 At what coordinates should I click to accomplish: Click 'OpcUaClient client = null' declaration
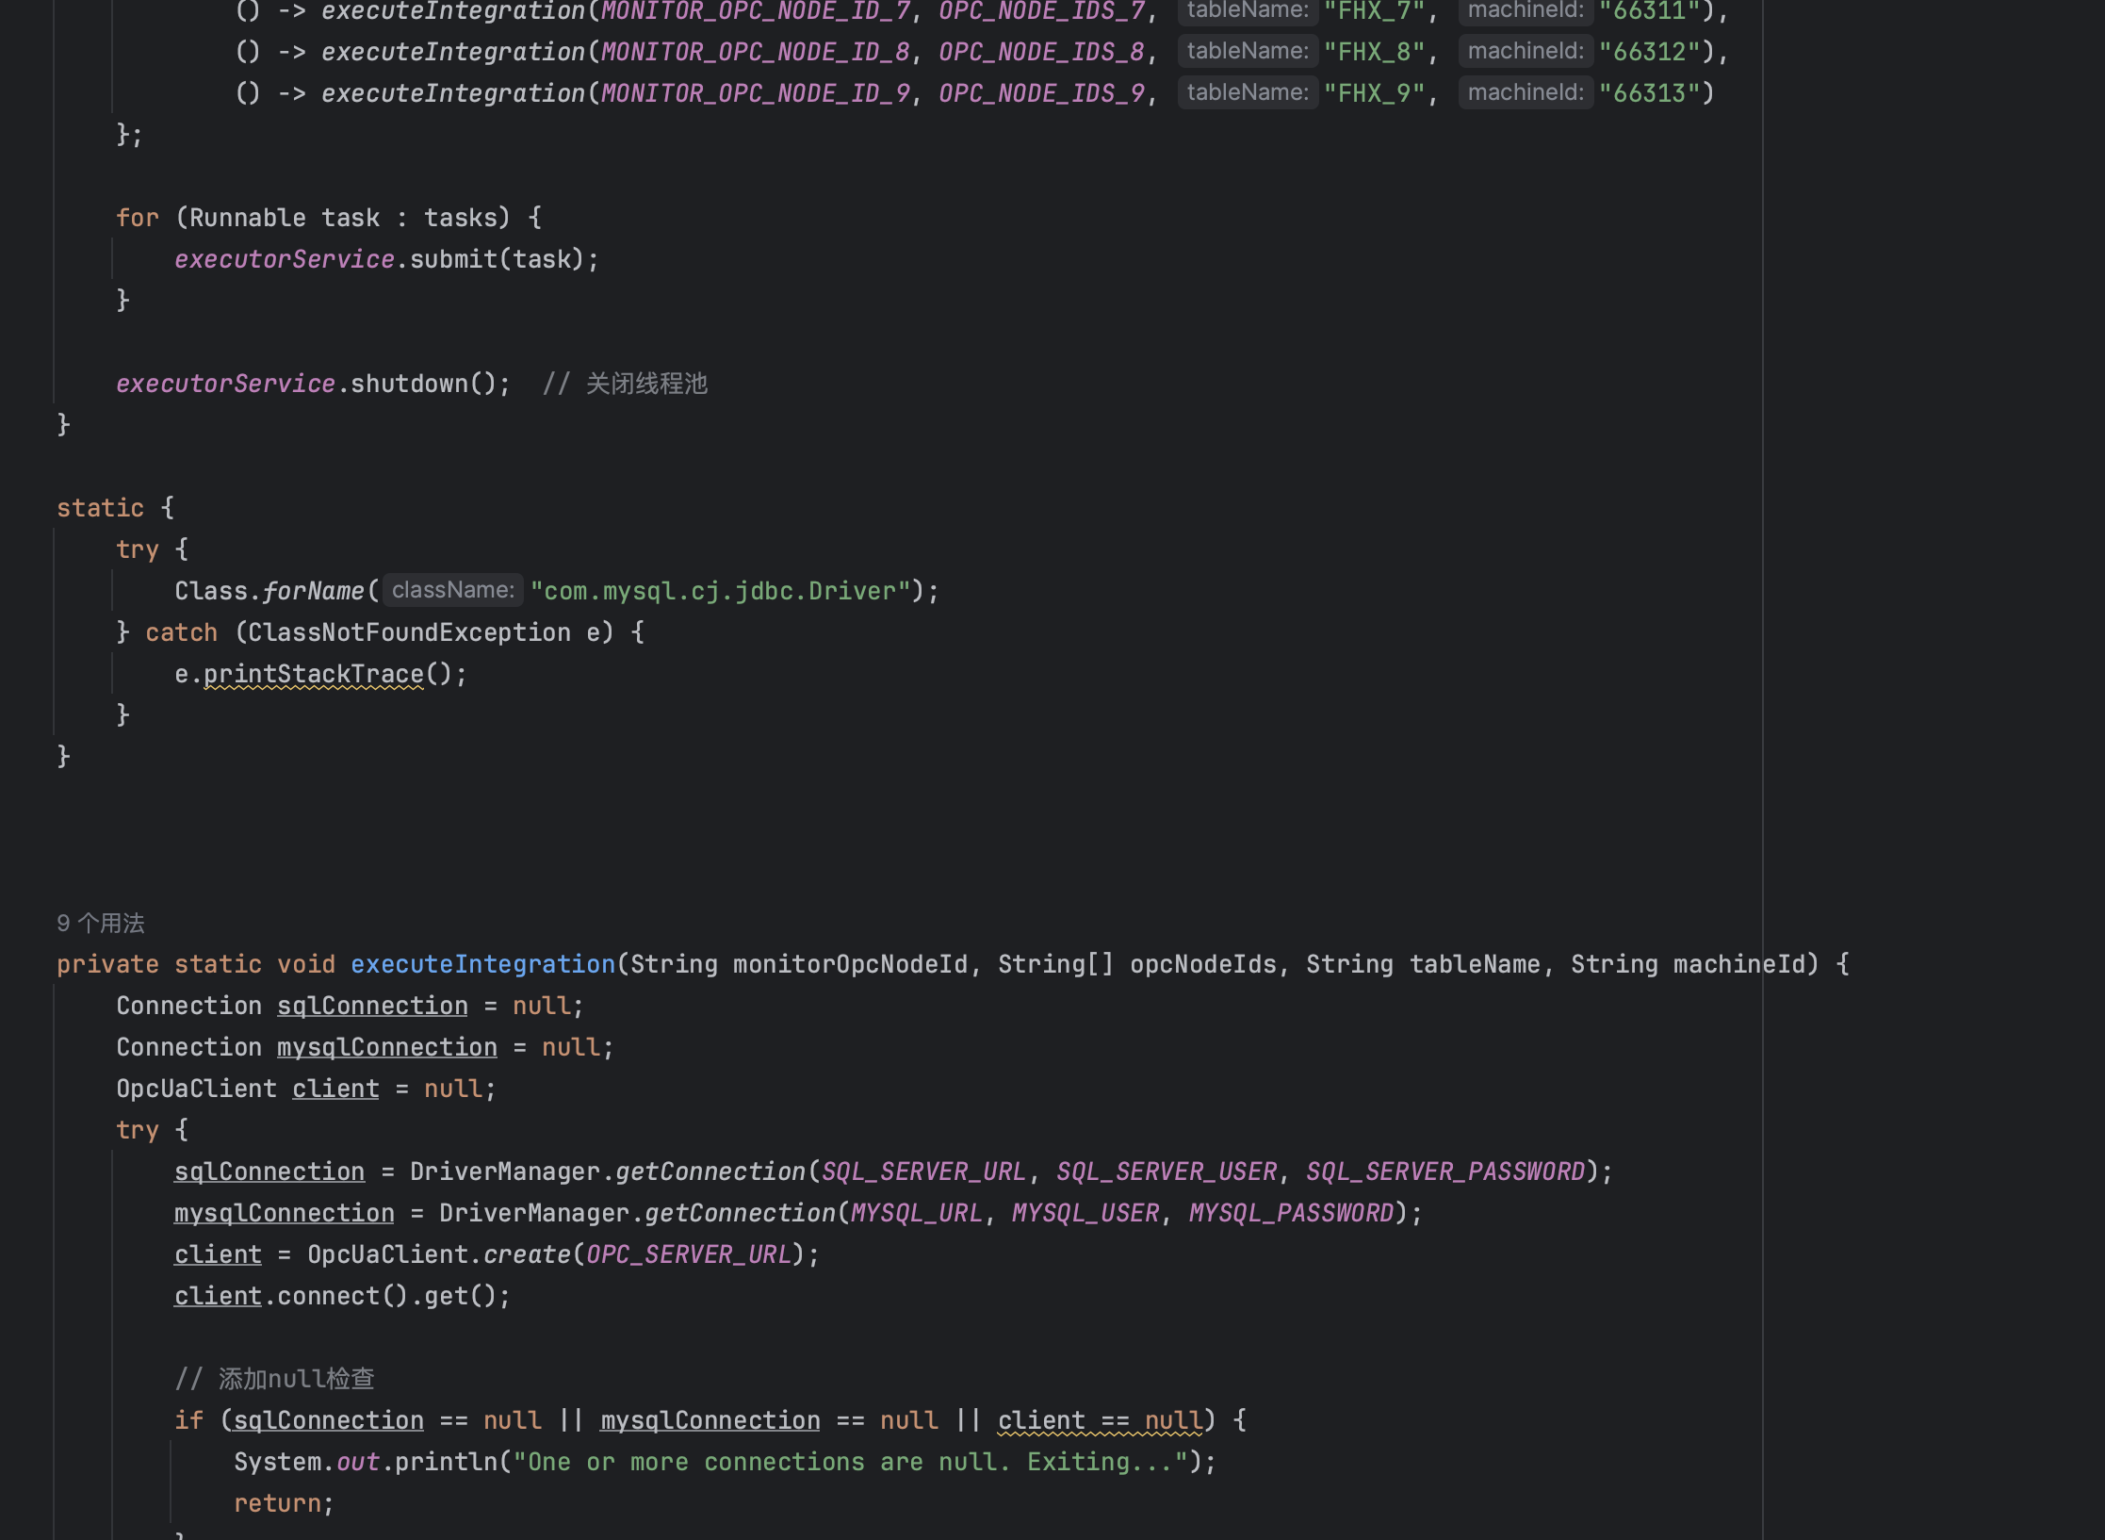tap(306, 1089)
